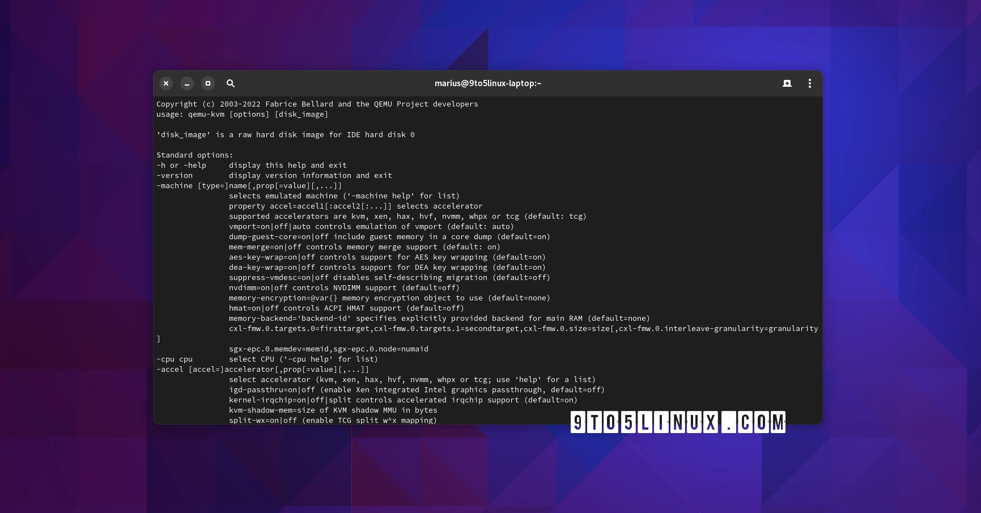Click the usage: qemu-kvm line

coord(243,114)
